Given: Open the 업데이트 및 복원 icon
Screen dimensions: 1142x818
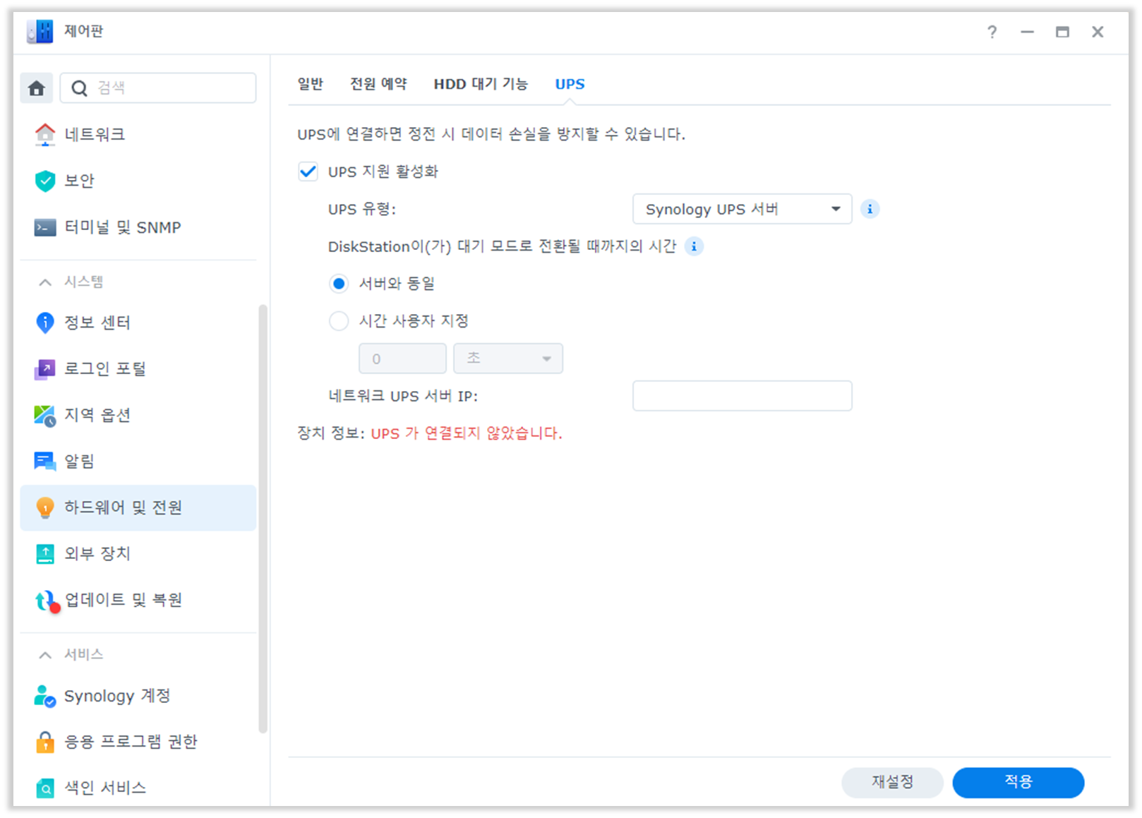Looking at the screenshot, I should 47,601.
